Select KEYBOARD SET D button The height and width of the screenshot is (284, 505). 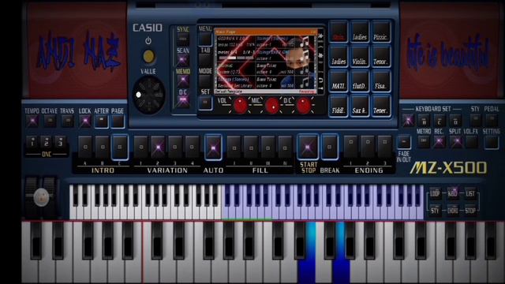coord(455,121)
